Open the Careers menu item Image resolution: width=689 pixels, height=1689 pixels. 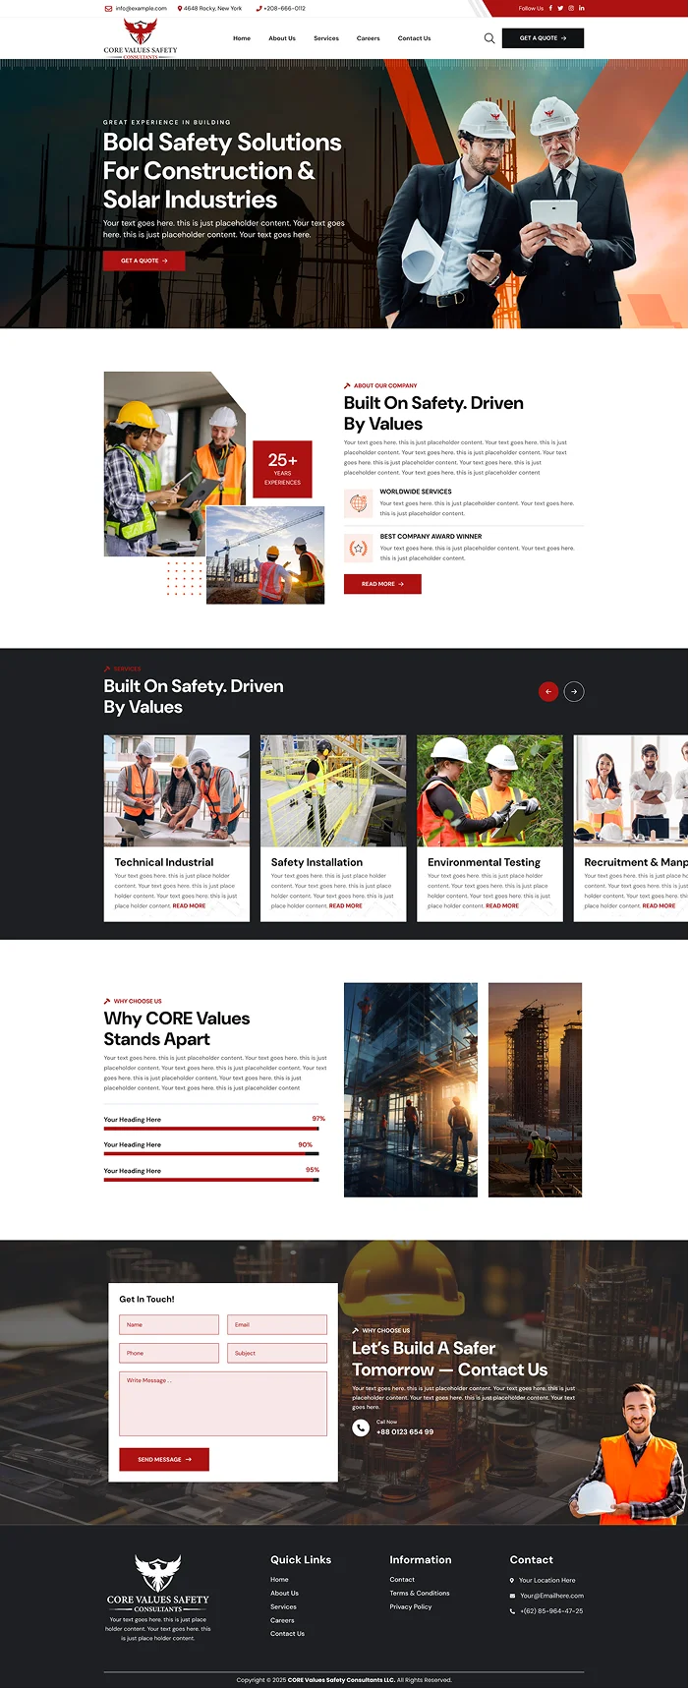(368, 38)
